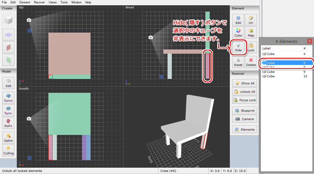Open the Tools menu
This screenshot has width=314, height=174.
click(x=64, y=2)
